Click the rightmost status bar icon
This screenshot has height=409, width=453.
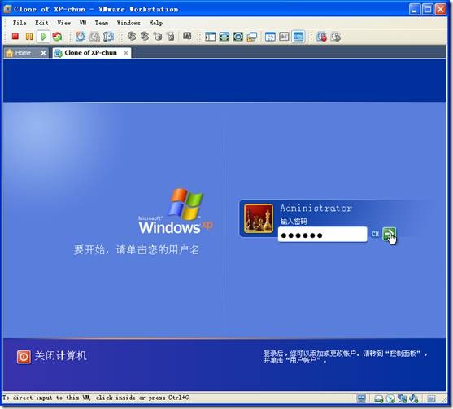tap(431, 398)
